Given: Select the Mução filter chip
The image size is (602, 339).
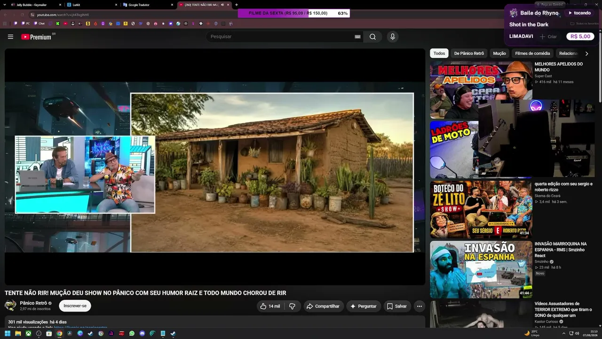Looking at the screenshot, I should point(499,53).
